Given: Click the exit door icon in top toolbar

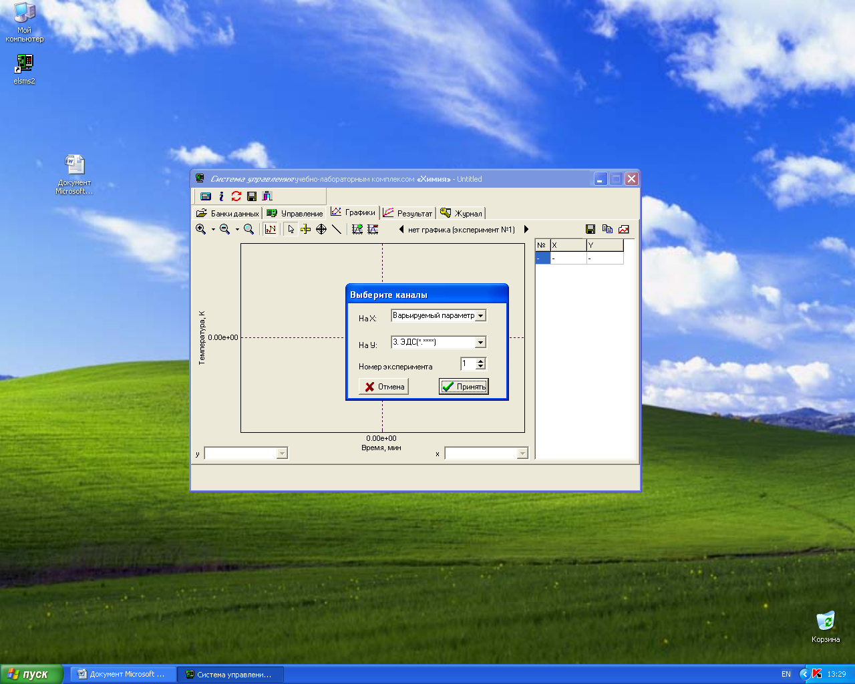Looking at the screenshot, I should (x=267, y=196).
